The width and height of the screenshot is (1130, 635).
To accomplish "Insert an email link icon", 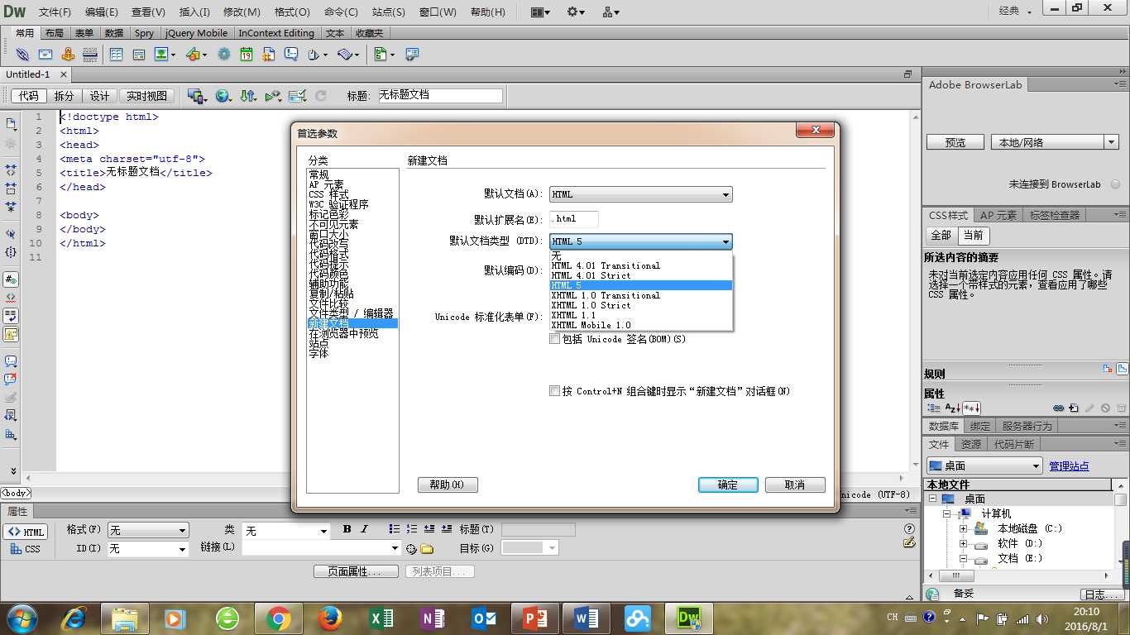I will pyautogui.click(x=45, y=54).
